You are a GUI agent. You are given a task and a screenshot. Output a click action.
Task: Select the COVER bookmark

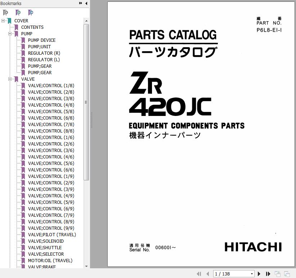point(21,21)
